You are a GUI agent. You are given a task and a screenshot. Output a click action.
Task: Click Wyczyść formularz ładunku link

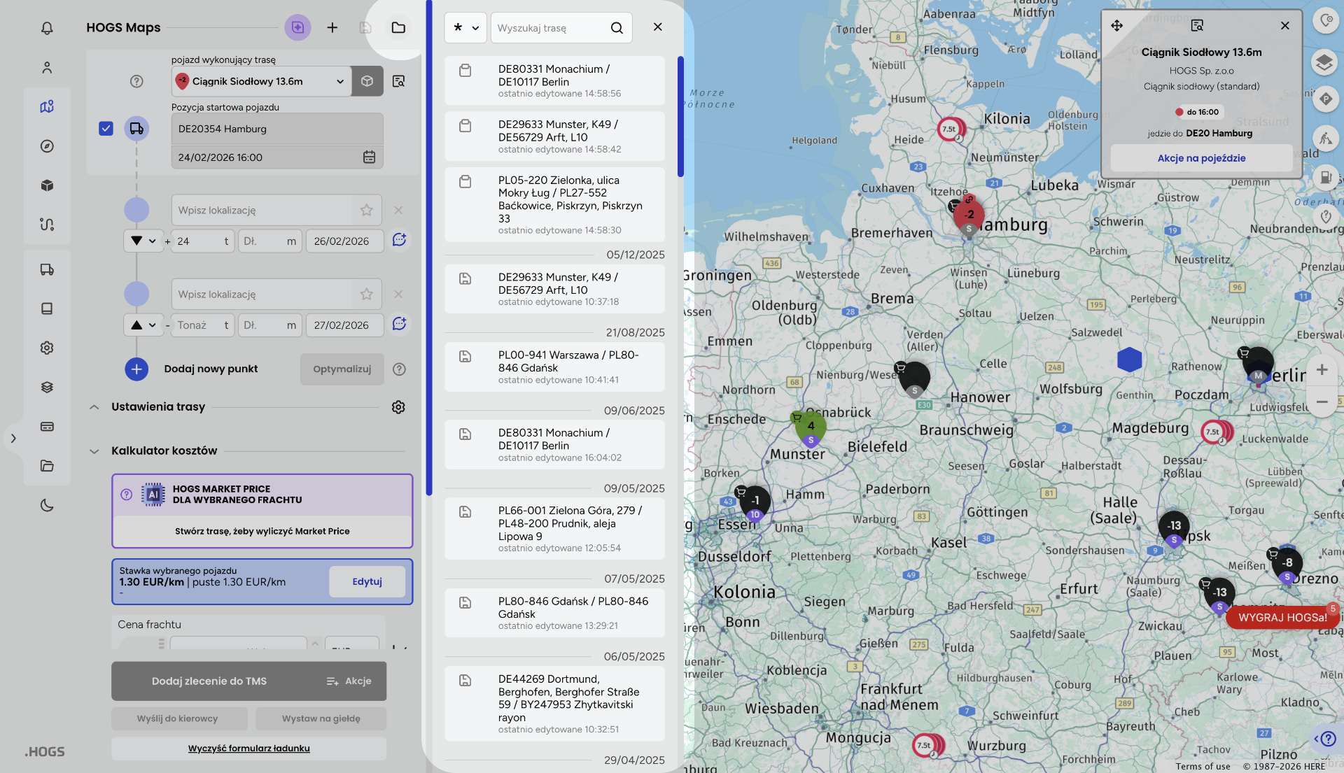click(x=248, y=749)
